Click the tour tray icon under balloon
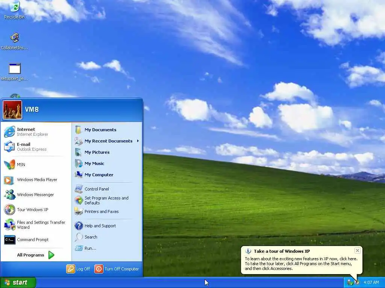This screenshot has width=385, height=288. (x=357, y=283)
